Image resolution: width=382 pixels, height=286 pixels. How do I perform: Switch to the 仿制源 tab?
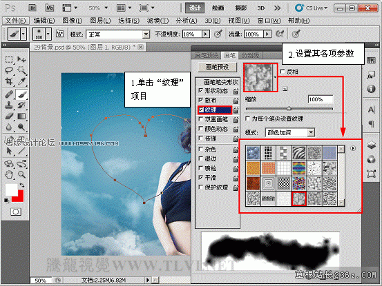250,55
